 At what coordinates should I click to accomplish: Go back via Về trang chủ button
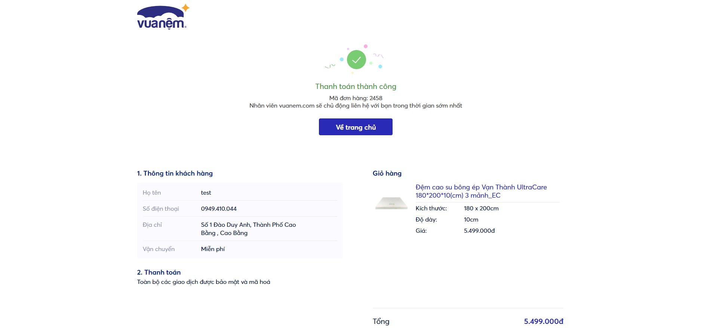tap(356, 127)
